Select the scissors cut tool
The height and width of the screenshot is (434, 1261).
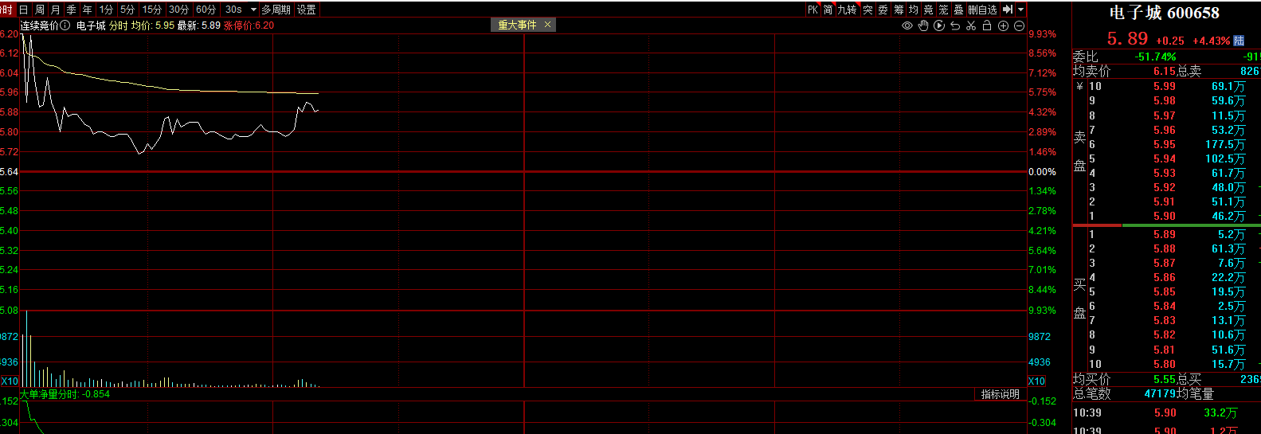click(971, 25)
